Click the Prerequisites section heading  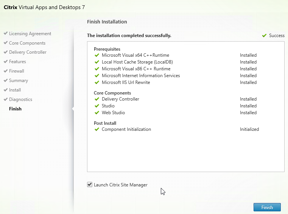pyautogui.click(x=107, y=49)
